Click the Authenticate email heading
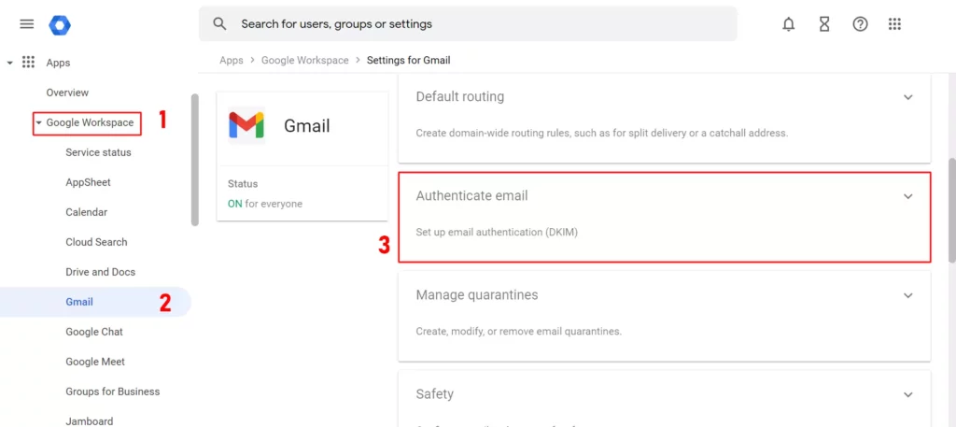Screen dimensions: 956x427 471,196
